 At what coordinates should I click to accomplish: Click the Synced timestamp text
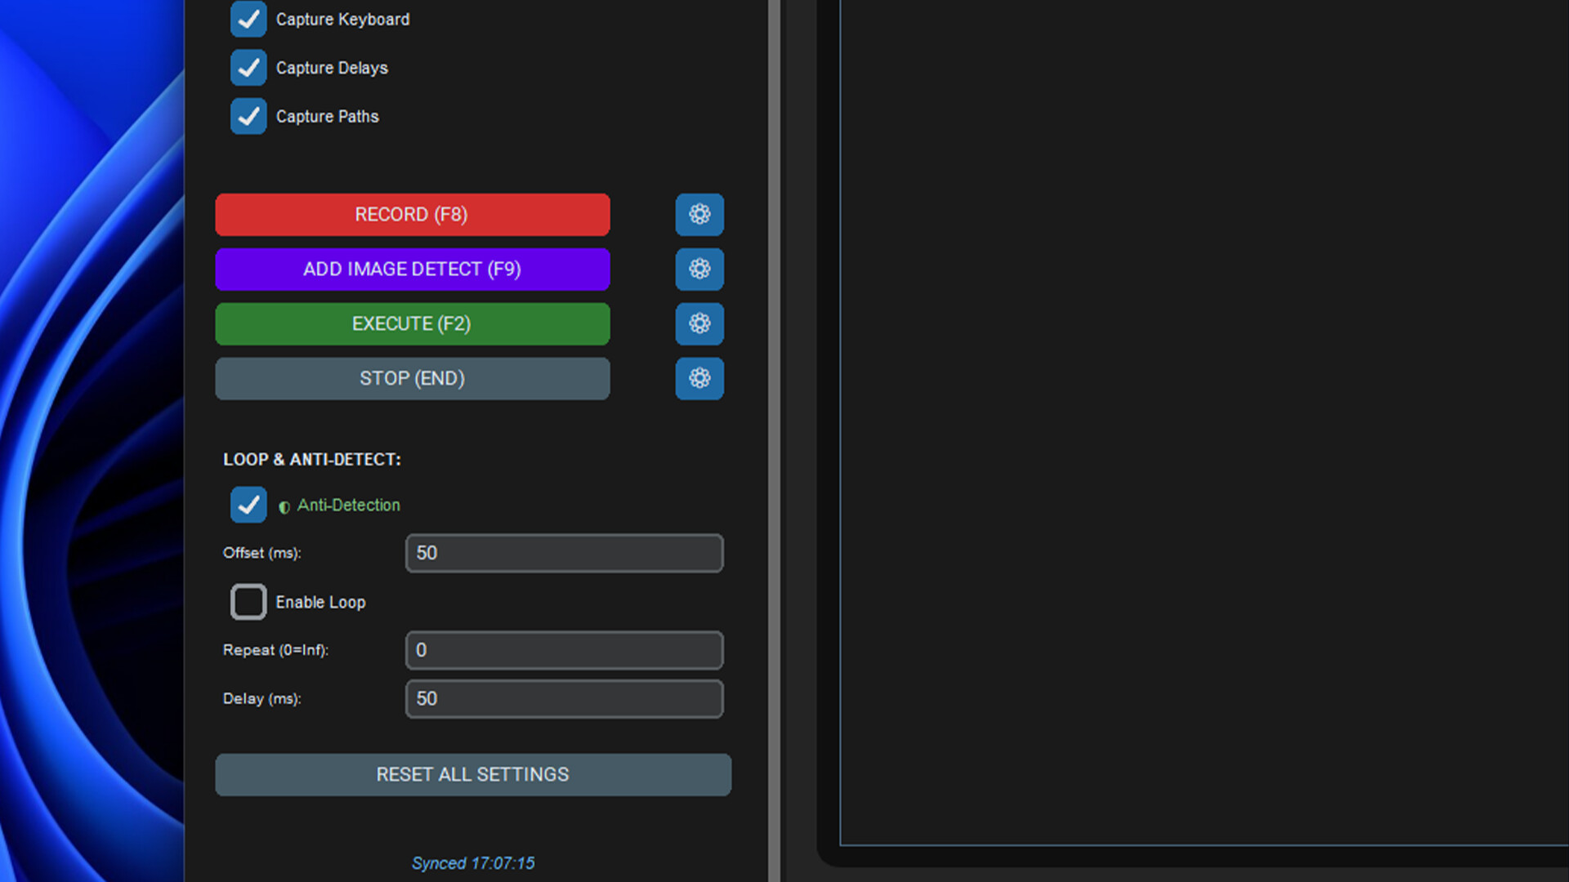tap(472, 863)
